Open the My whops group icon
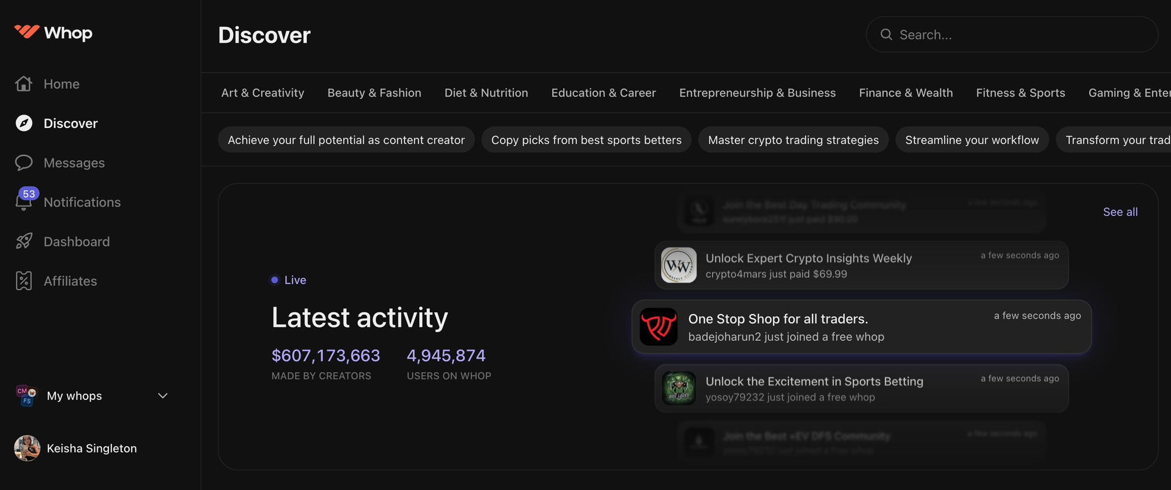The width and height of the screenshot is (1171, 490). coord(27,396)
